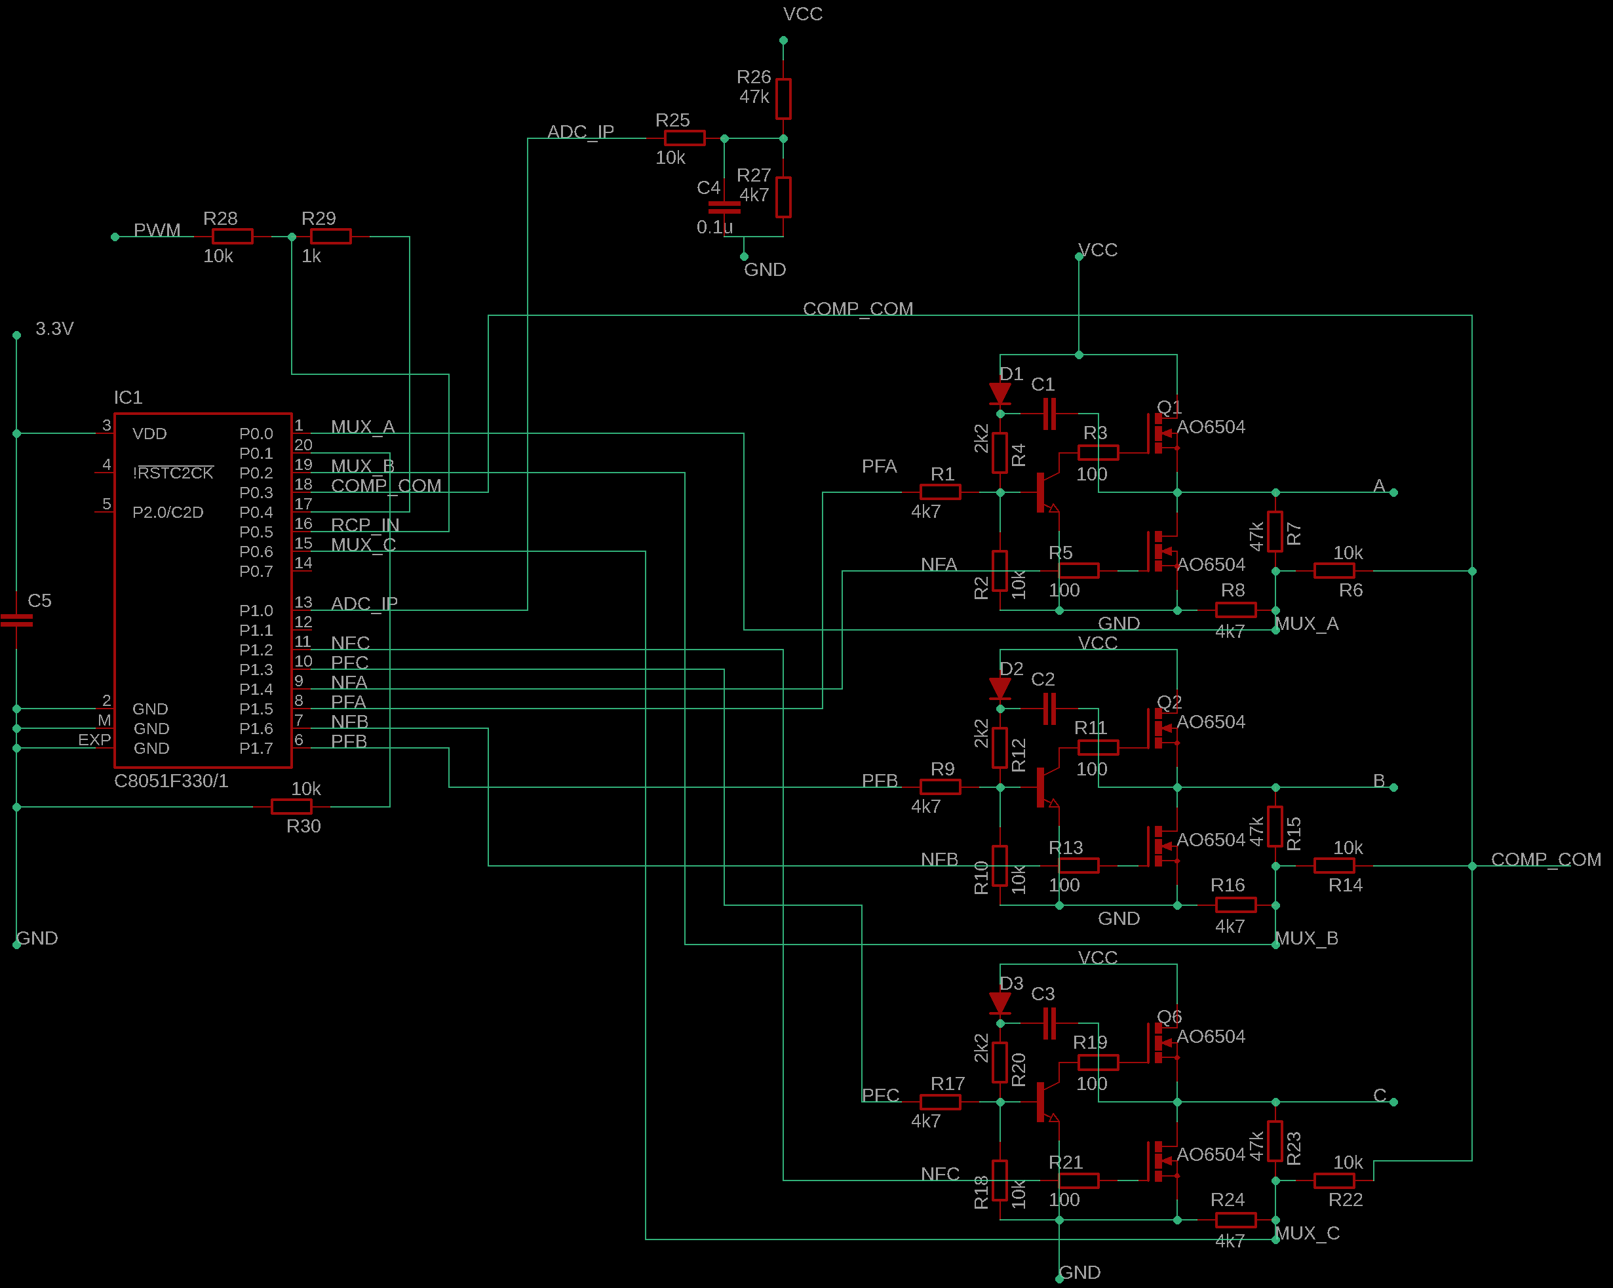Select resistor R26 below top VCC
Viewport: 1613px width, 1288px height.
(x=783, y=98)
